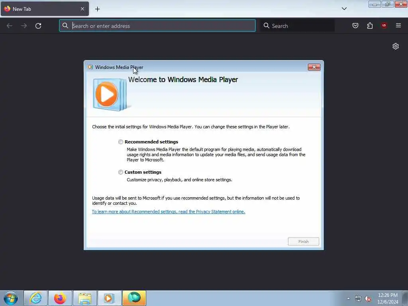Screen dimensions: 408x306
Task: Click the 'Welcome to Windows Media Player' heading
Action: tap(183, 80)
